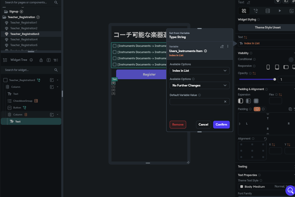Tick the first Instruments Documents checkbox

pyautogui.click(x=115, y=46)
